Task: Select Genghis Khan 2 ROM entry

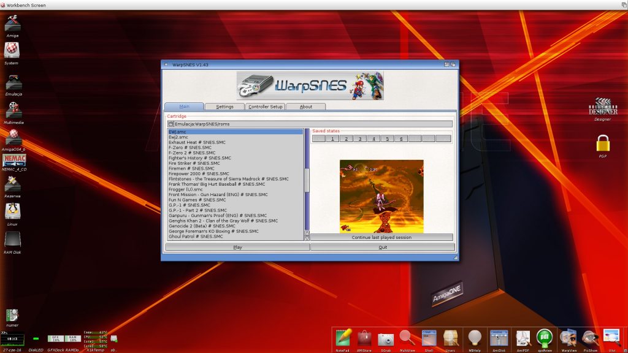Action: click(235, 221)
